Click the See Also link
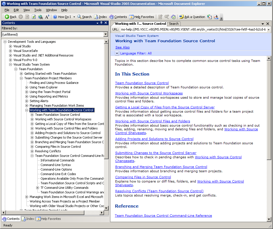Image resolution: width=273 pixels, height=229 pixels. [x=123, y=47]
